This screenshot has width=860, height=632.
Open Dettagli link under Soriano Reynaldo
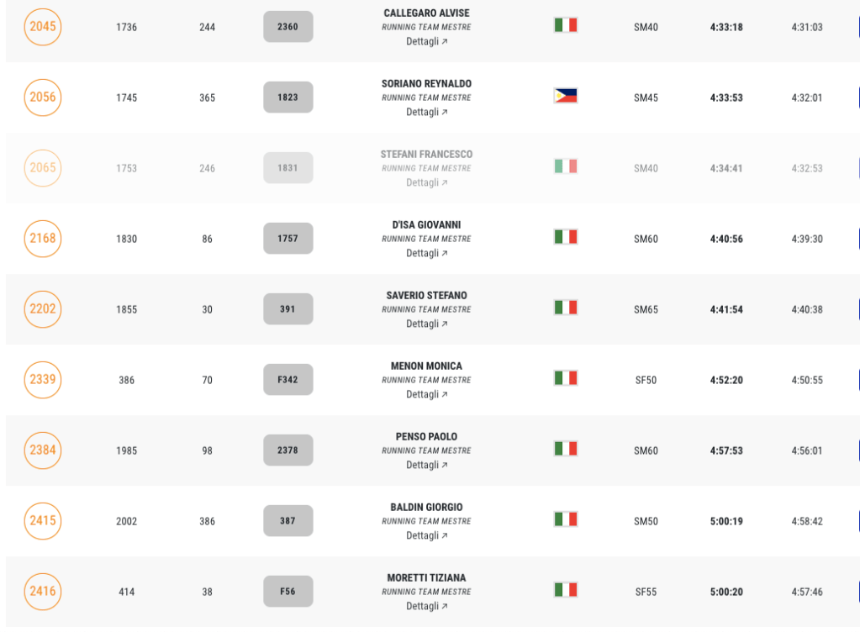pos(427,112)
